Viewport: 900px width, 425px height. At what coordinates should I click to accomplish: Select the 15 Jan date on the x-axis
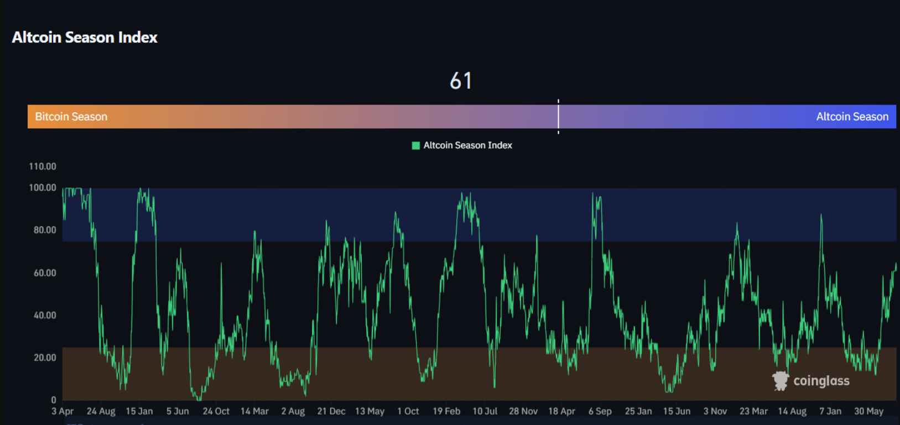[x=139, y=411]
